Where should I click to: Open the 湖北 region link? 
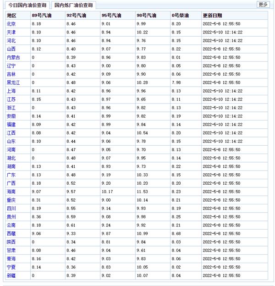[x=11, y=158]
